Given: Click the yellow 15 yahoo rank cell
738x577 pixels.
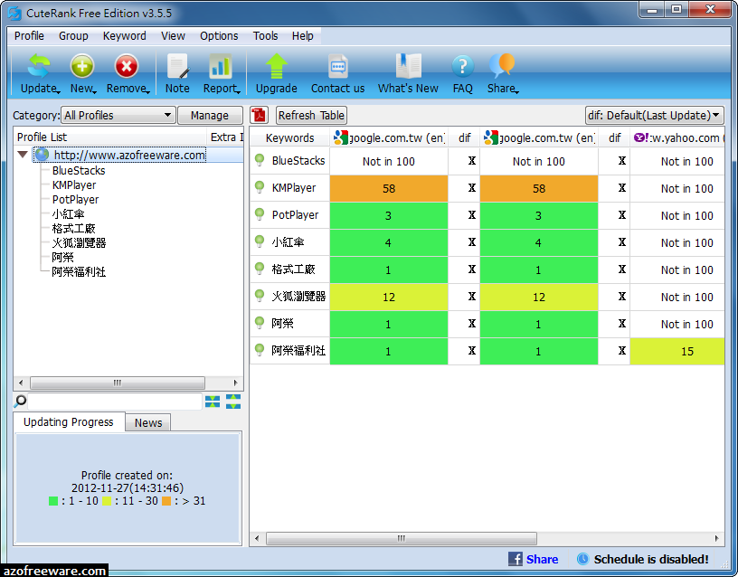Looking at the screenshot, I should pyautogui.click(x=677, y=351).
